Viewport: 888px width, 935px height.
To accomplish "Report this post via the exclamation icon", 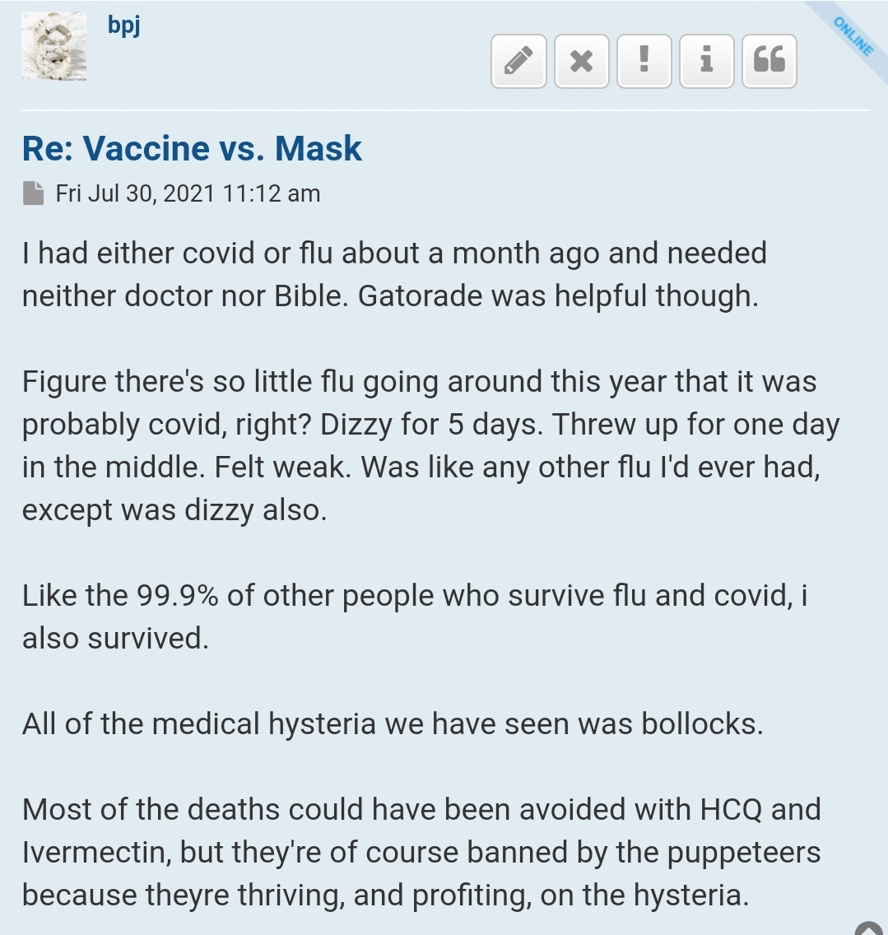I will 644,62.
